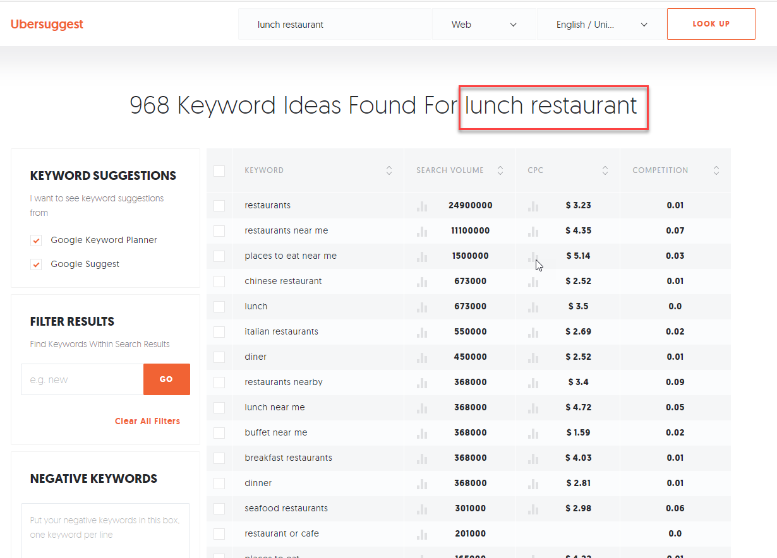Tick the dinner row checkbox
This screenshot has width=777, height=558.
[x=219, y=484]
